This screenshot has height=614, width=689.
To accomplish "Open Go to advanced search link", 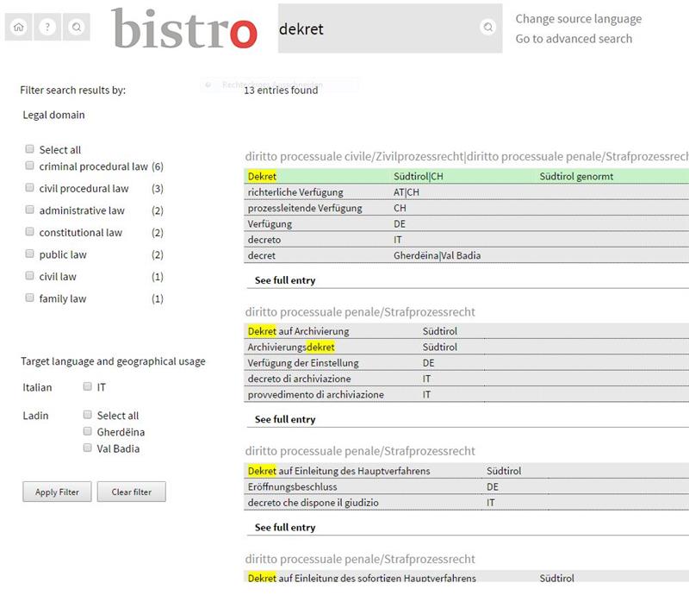I will 574,38.
